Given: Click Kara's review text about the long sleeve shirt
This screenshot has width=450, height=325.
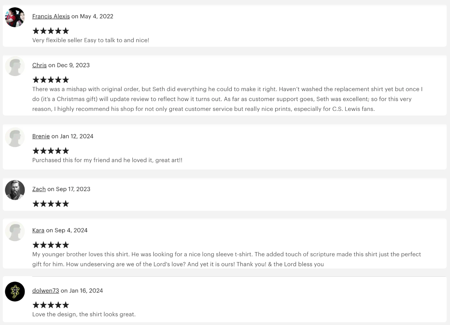Looking at the screenshot, I should 227,259.
